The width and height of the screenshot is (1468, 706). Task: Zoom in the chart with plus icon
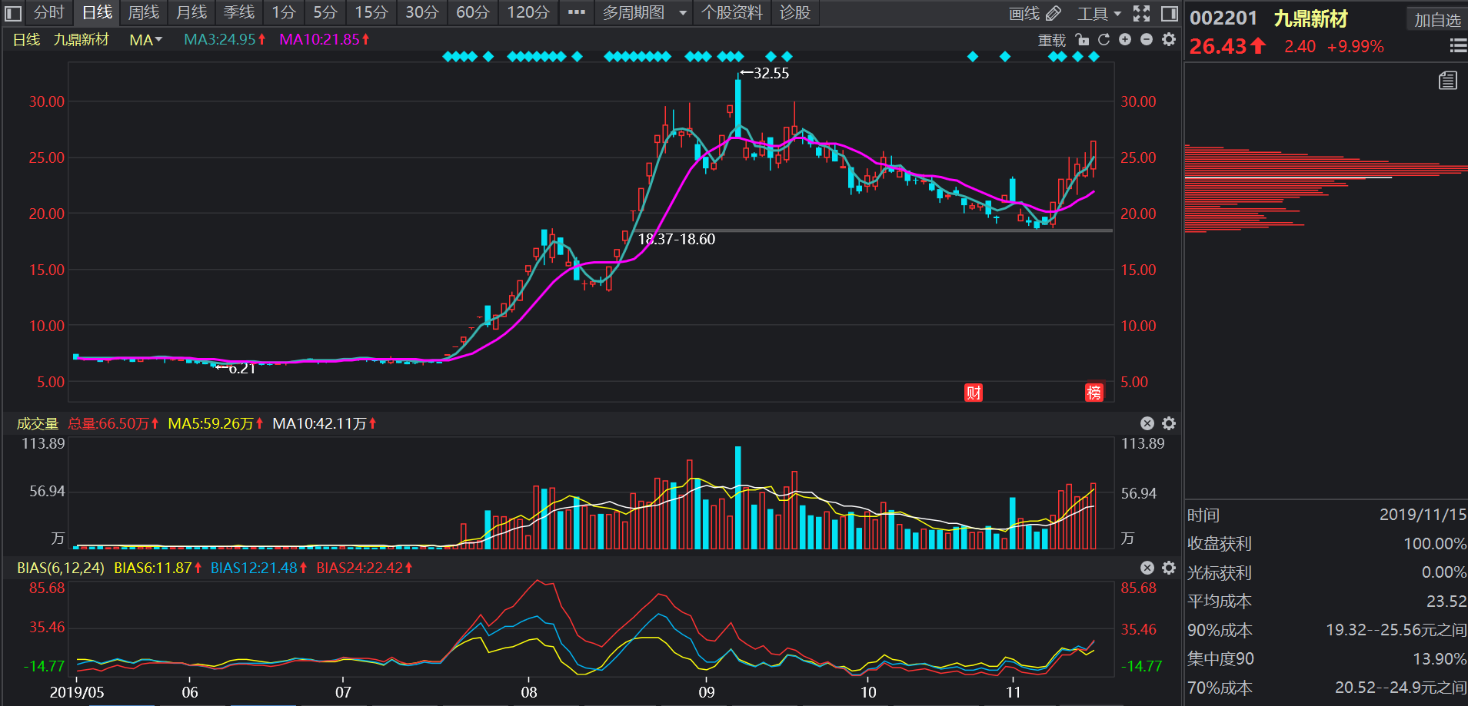tap(1125, 39)
